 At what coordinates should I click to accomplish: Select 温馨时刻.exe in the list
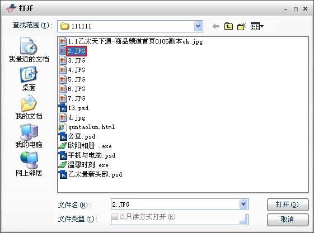point(84,165)
